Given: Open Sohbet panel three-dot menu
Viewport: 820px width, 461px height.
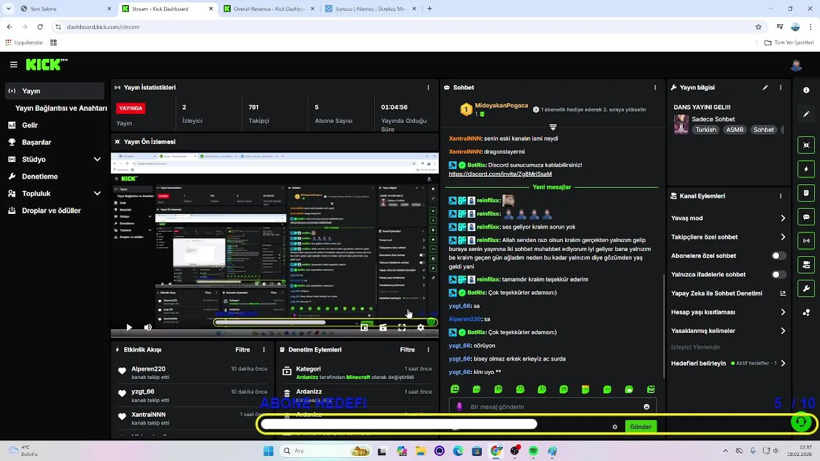Looking at the screenshot, I should pos(655,87).
